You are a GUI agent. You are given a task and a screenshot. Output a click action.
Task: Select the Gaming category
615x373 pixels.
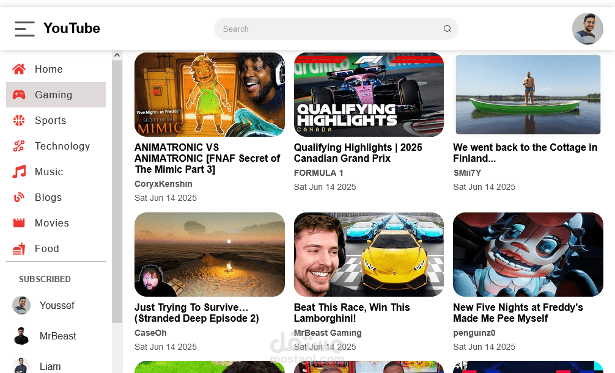pyautogui.click(x=56, y=95)
